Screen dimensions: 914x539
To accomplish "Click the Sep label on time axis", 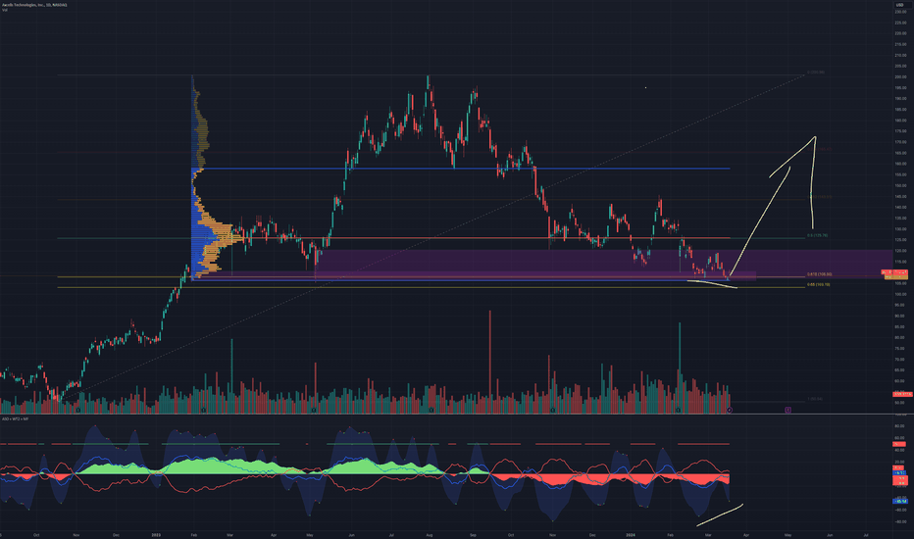I will pos(473,534).
